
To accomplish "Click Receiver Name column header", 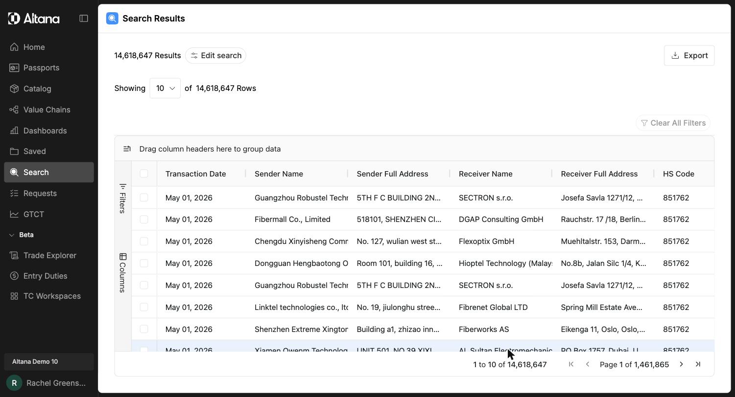I will pos(485,174).
